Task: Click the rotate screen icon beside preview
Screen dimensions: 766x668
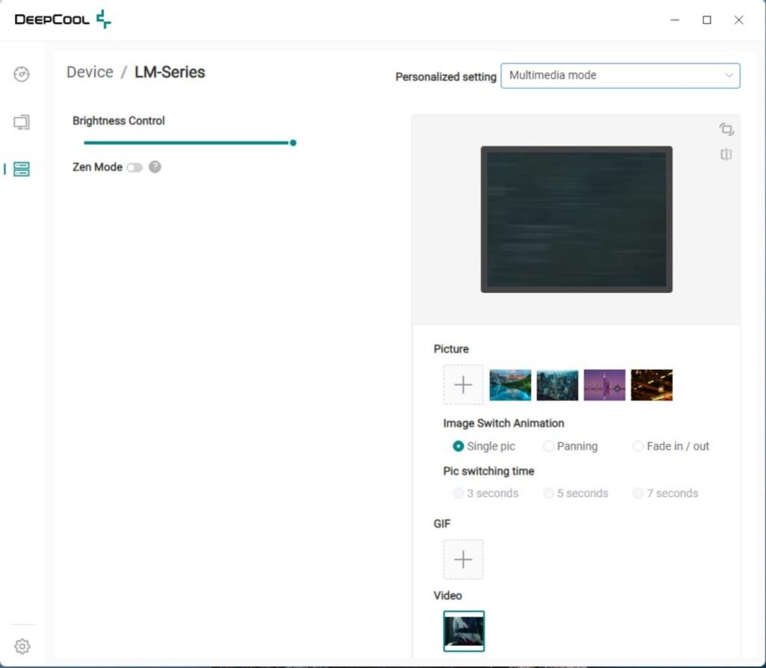Action: (x=726, y=129)
